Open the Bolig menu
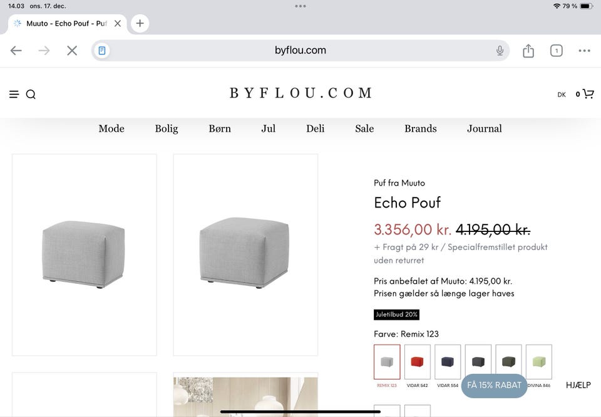Screen dimensions: 601x417 pyautogui.click(x=167, y=129)
